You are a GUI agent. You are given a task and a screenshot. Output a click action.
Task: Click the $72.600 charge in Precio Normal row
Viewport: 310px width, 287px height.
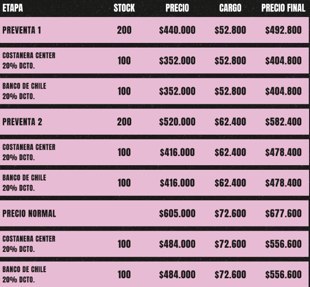coord(230,214)
